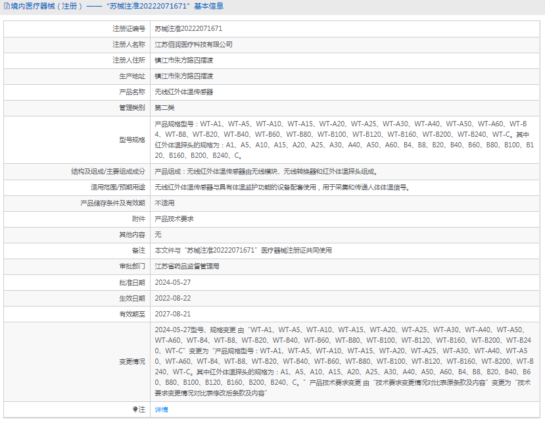545x421 pixels.
Task: Click the bulb icon beside 注
Action: [x=135, y=409]
